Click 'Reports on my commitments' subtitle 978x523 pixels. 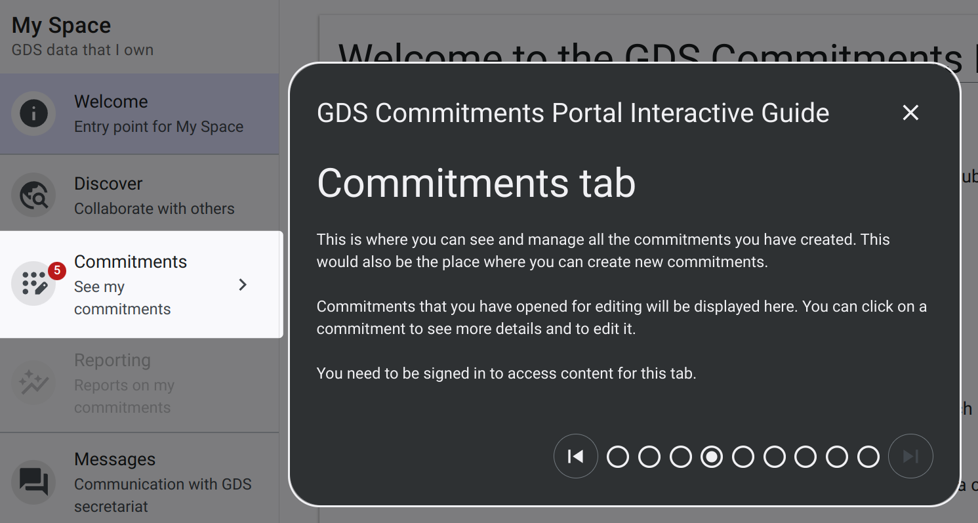pos(124,396)
